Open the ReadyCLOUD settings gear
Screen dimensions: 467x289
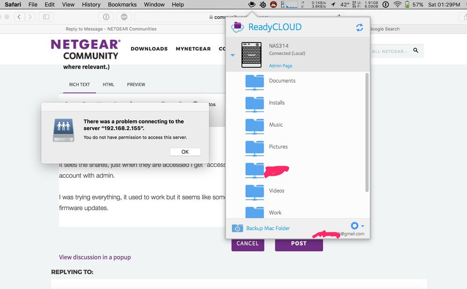354,225
